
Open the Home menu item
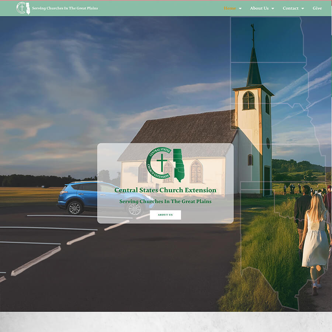point(229,8)
